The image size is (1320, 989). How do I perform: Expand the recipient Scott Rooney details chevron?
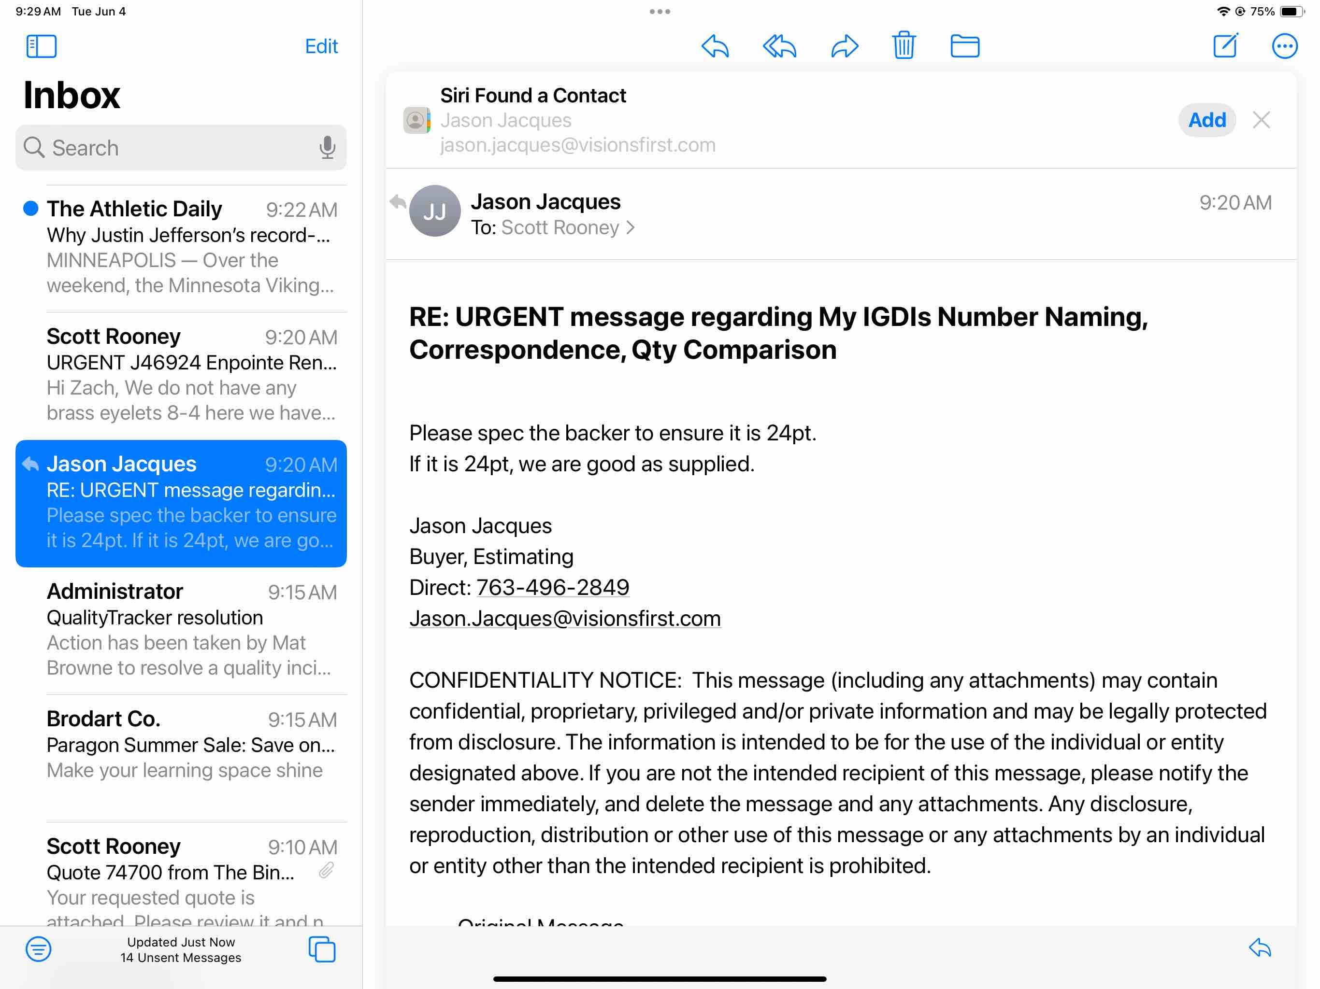630,228
